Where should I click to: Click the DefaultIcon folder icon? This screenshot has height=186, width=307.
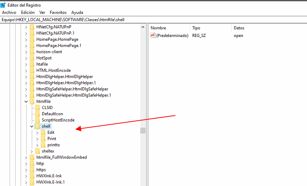click(37, 114)
